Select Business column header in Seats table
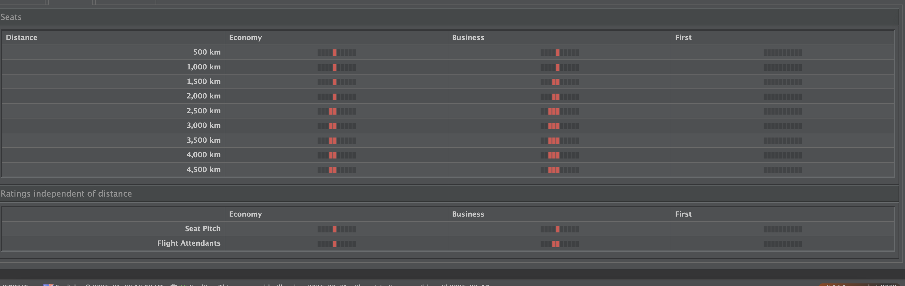 point(468,37)
